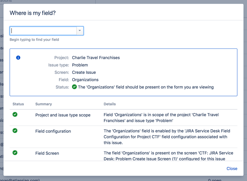Click the green check for Field configuration row

pos(15,131)
